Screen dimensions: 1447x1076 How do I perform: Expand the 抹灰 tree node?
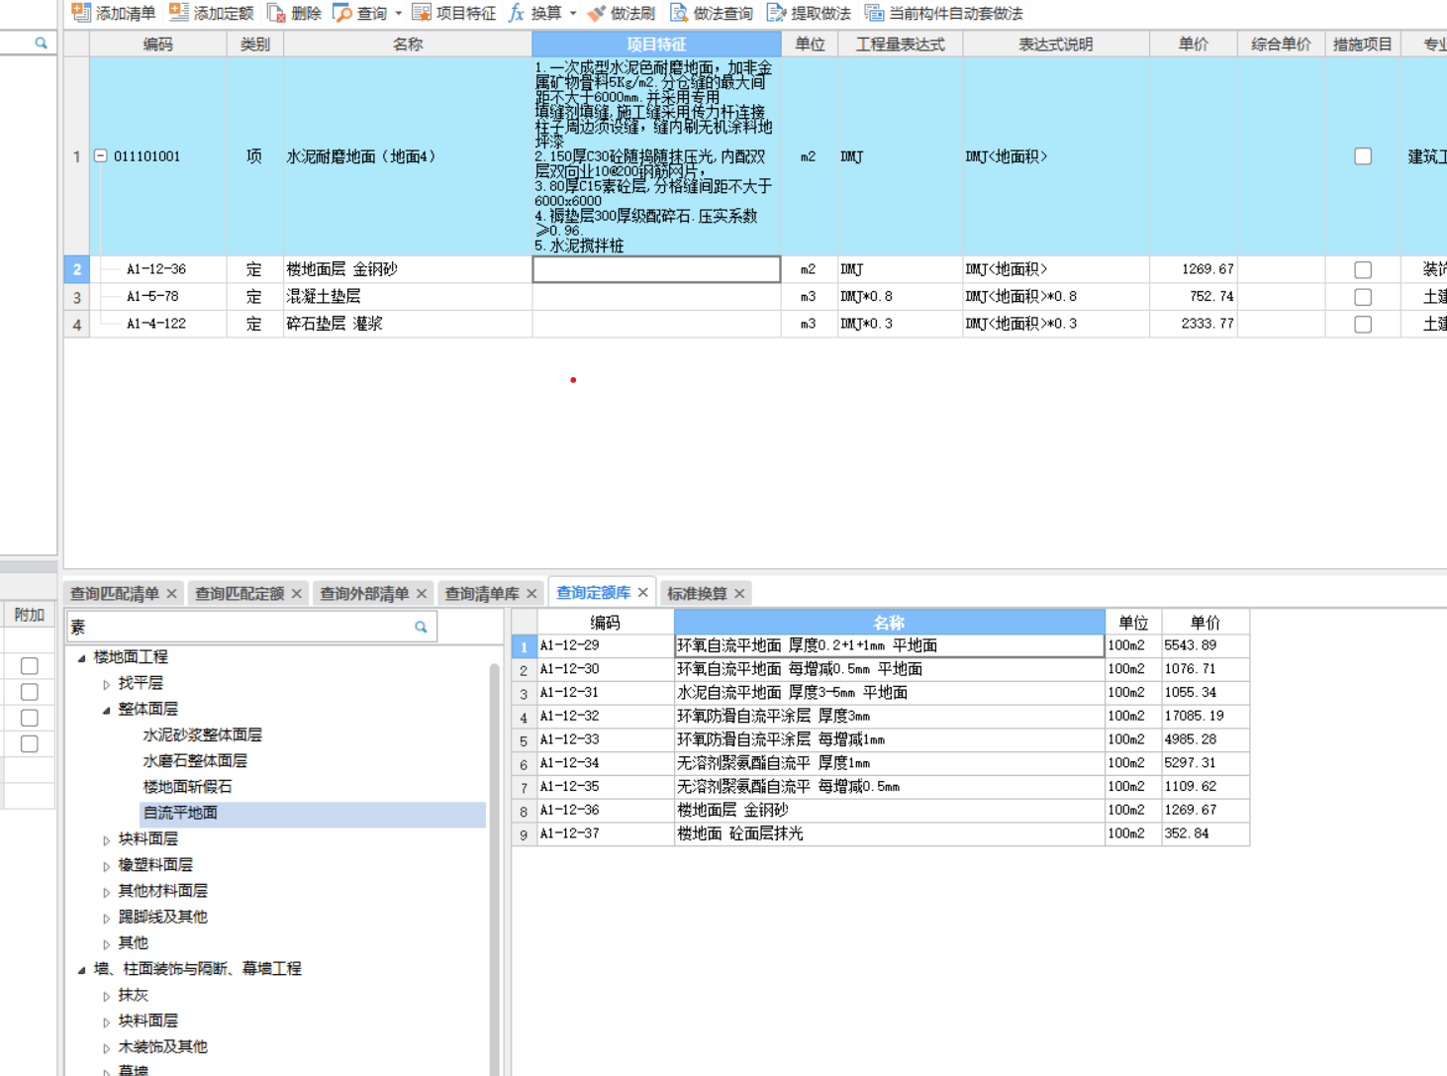(106, 996)
